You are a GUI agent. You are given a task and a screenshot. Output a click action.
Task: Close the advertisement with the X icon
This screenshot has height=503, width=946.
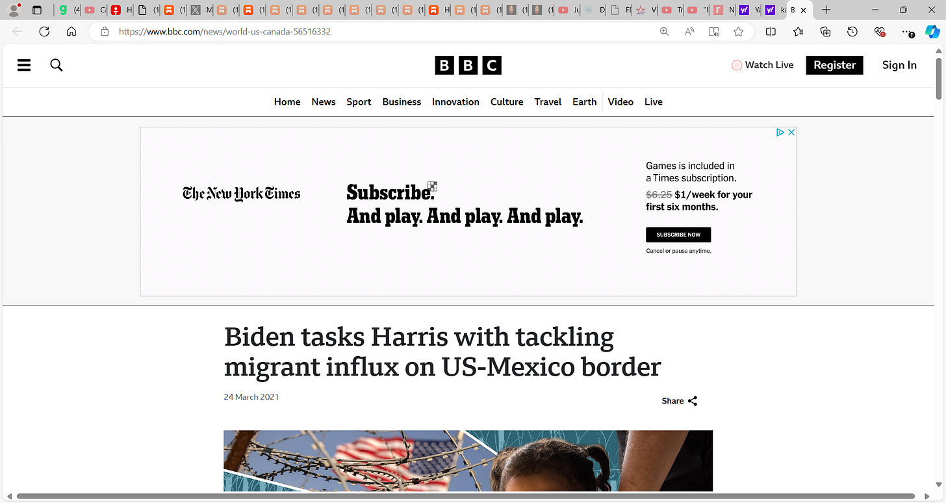[791, 132]
